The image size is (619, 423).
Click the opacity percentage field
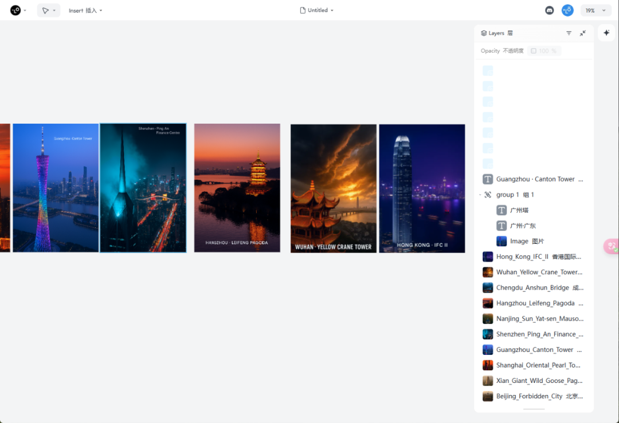click(x=543, y=51)
